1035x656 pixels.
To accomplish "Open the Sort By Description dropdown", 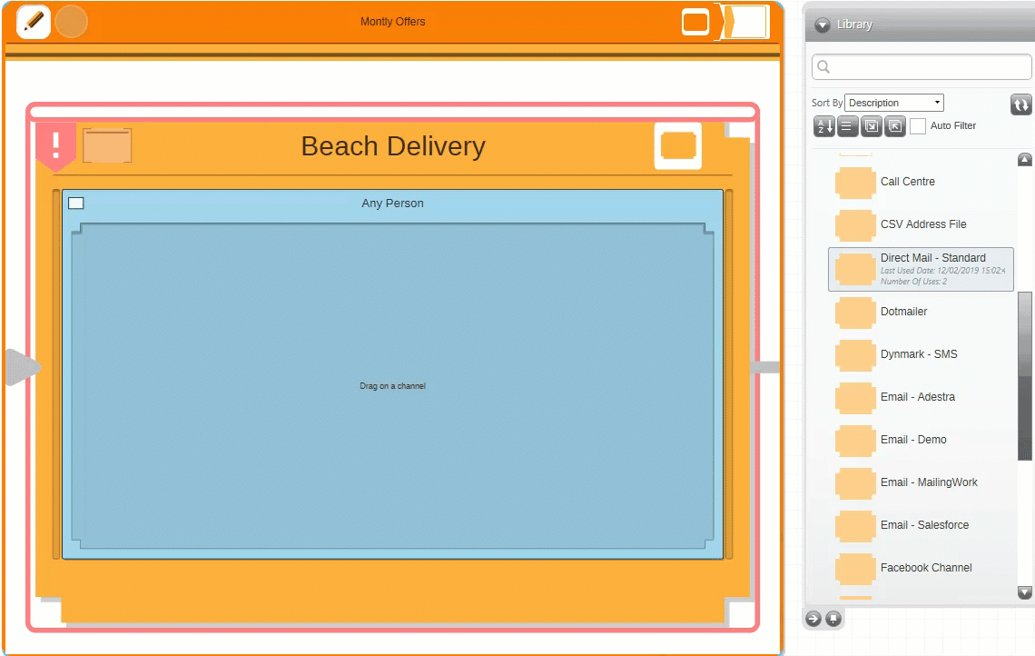I will click(894, 103).
